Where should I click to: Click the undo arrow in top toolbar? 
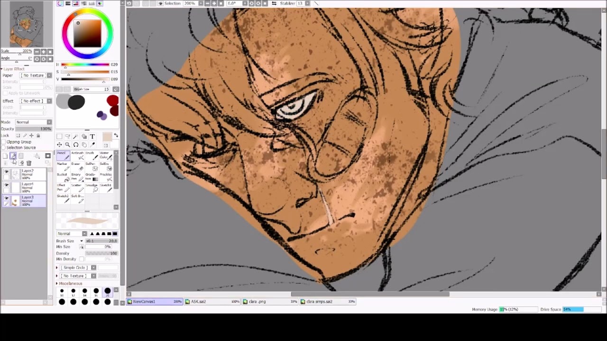[129, 3]
